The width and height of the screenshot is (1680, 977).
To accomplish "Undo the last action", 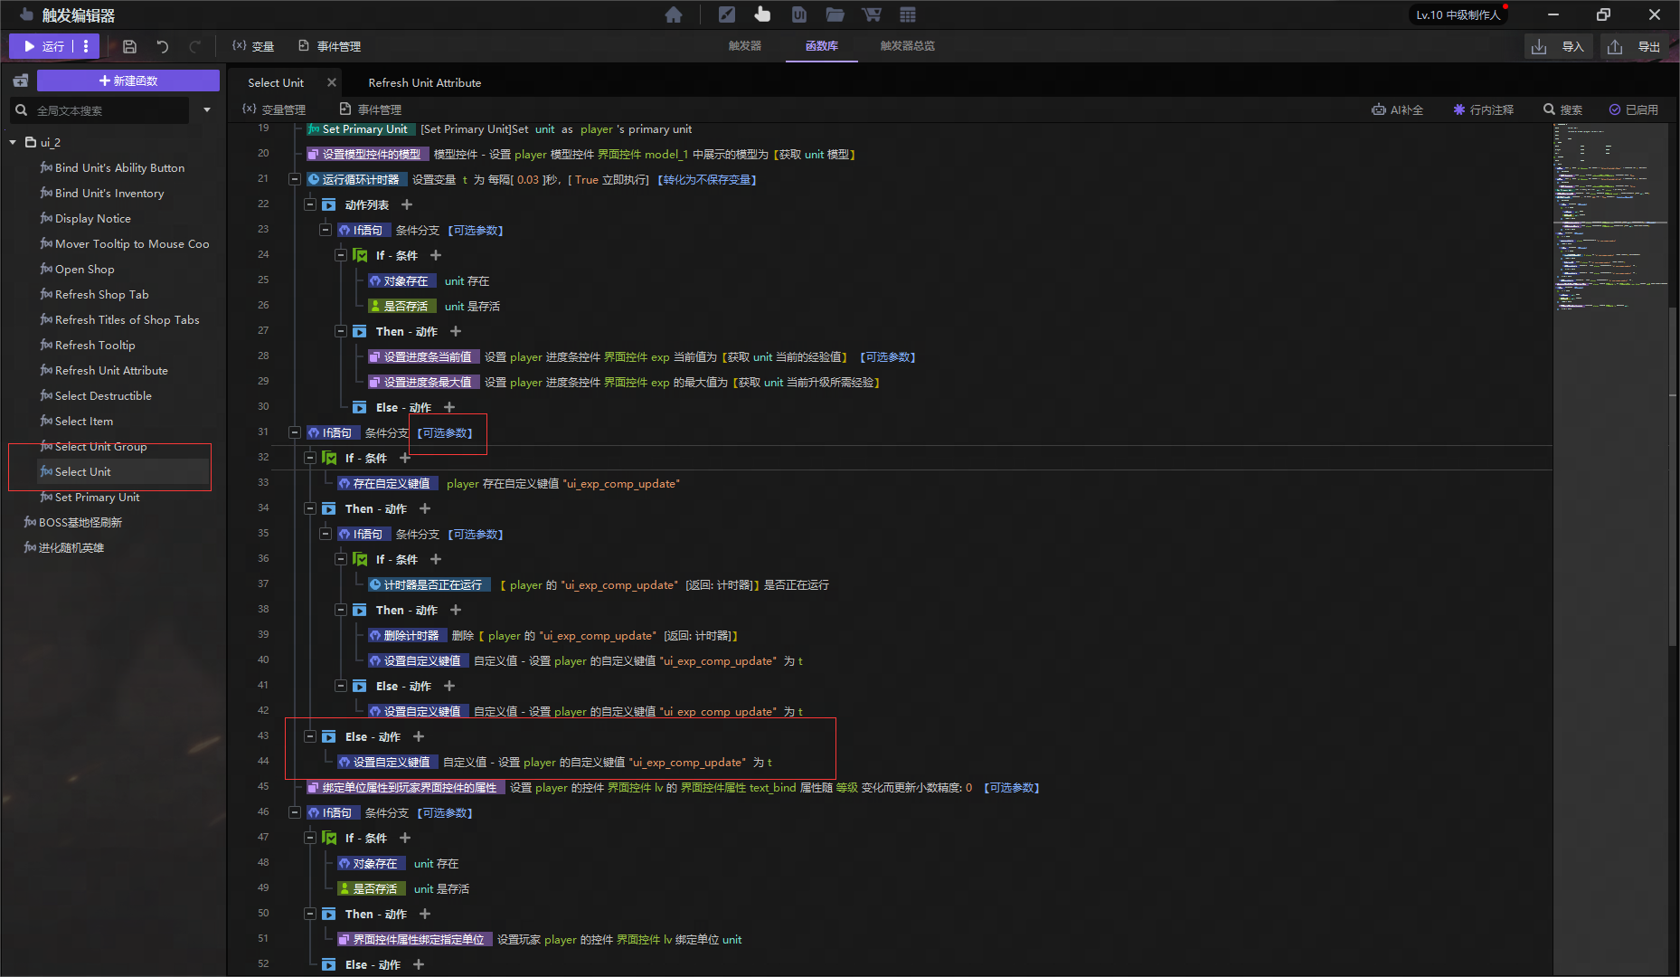I will coord(163,46).
